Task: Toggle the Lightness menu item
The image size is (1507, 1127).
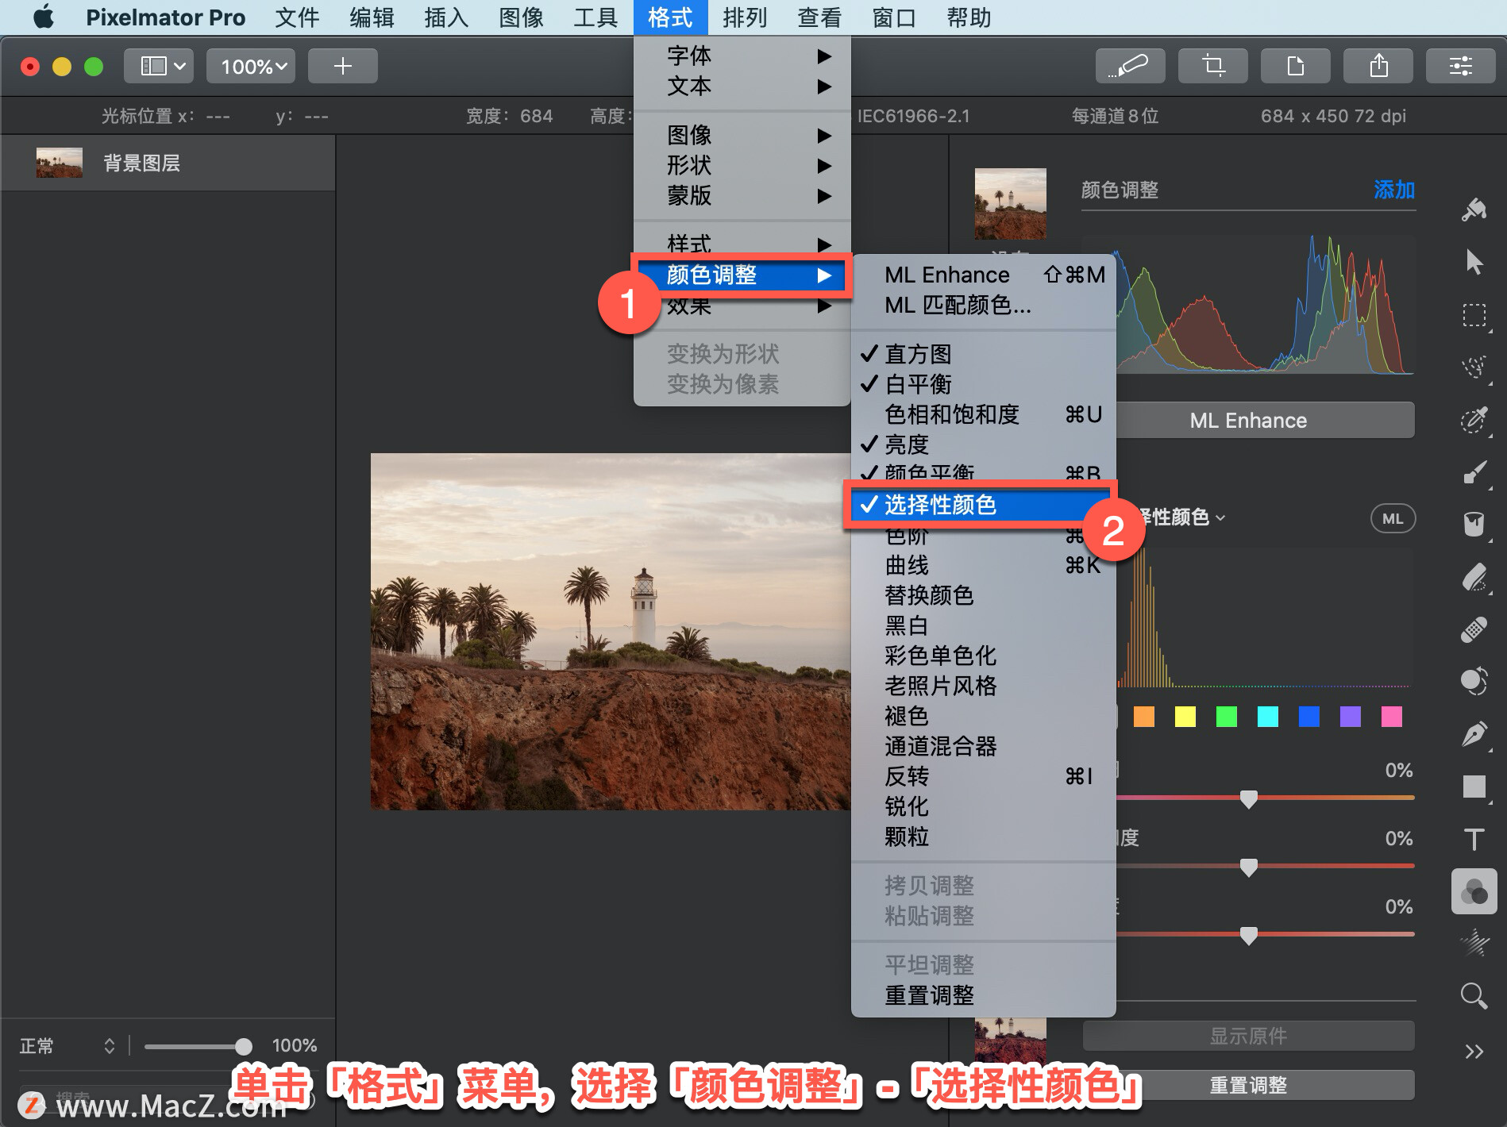Action: (983, 444)
